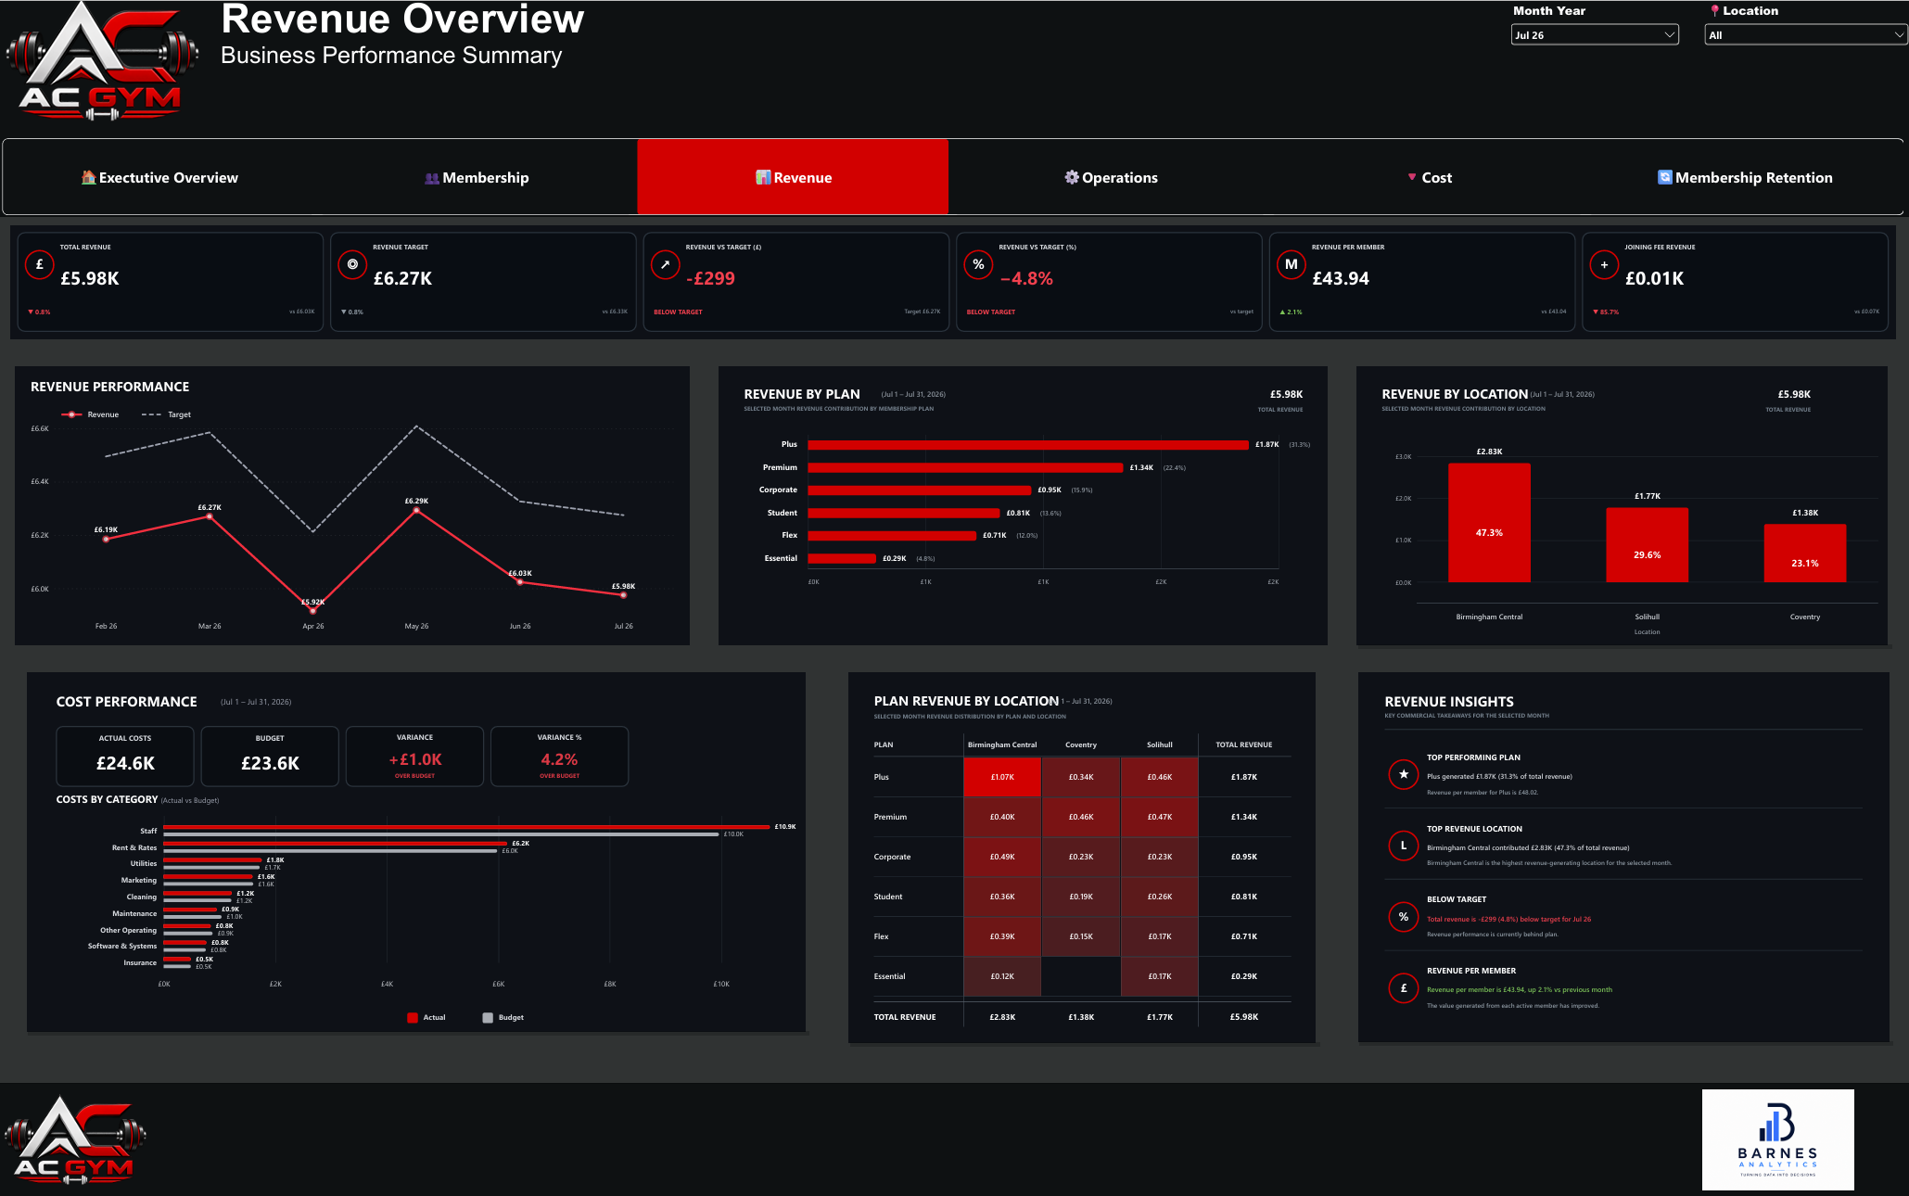1909x1196 pixels.
Task: Click the percent icon on Revenue vs Target (%) card
Action: coord(978,264)
